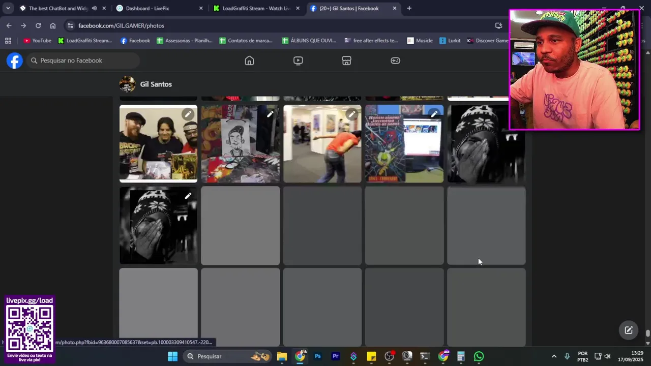Edit second-row beanie photo via pencil icon

coord(188,196)
